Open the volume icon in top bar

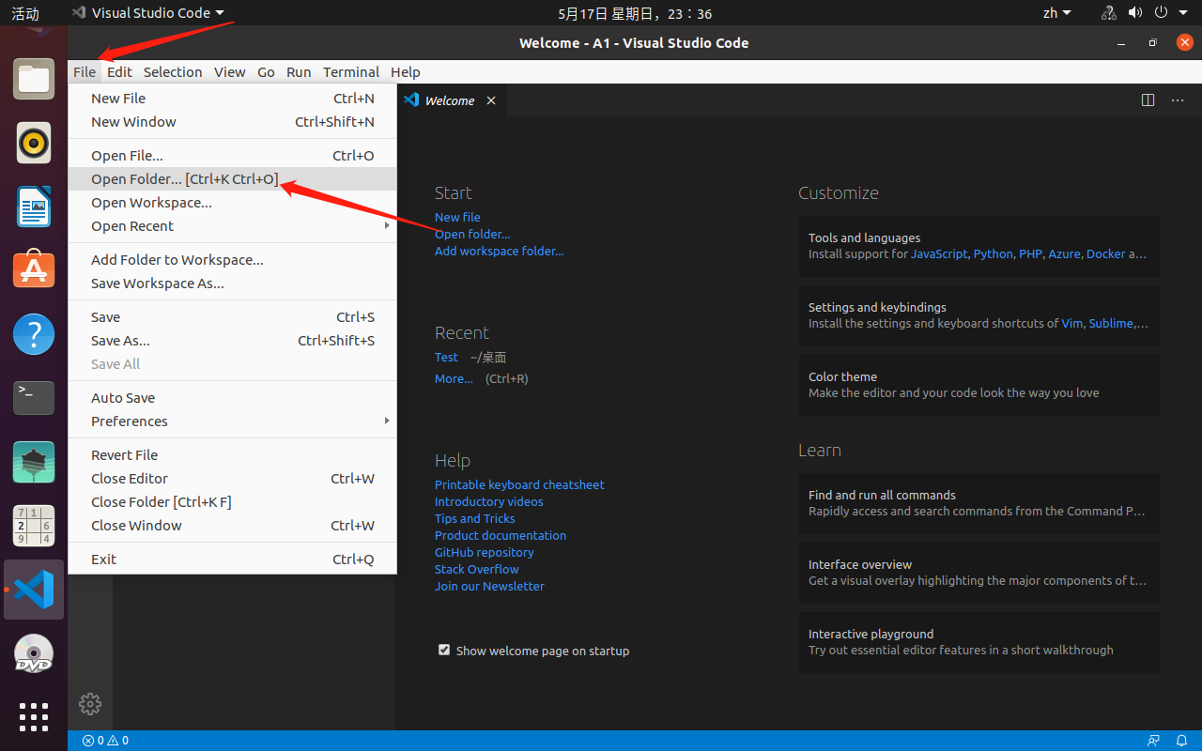(1134, 13)
